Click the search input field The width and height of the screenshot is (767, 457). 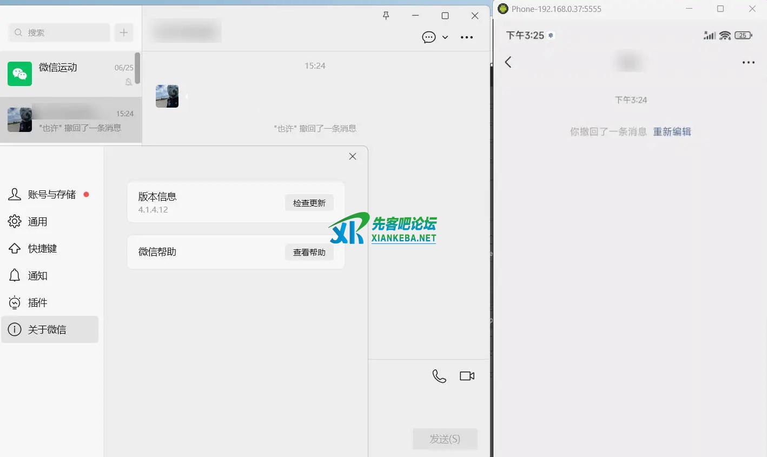point(59,32)
